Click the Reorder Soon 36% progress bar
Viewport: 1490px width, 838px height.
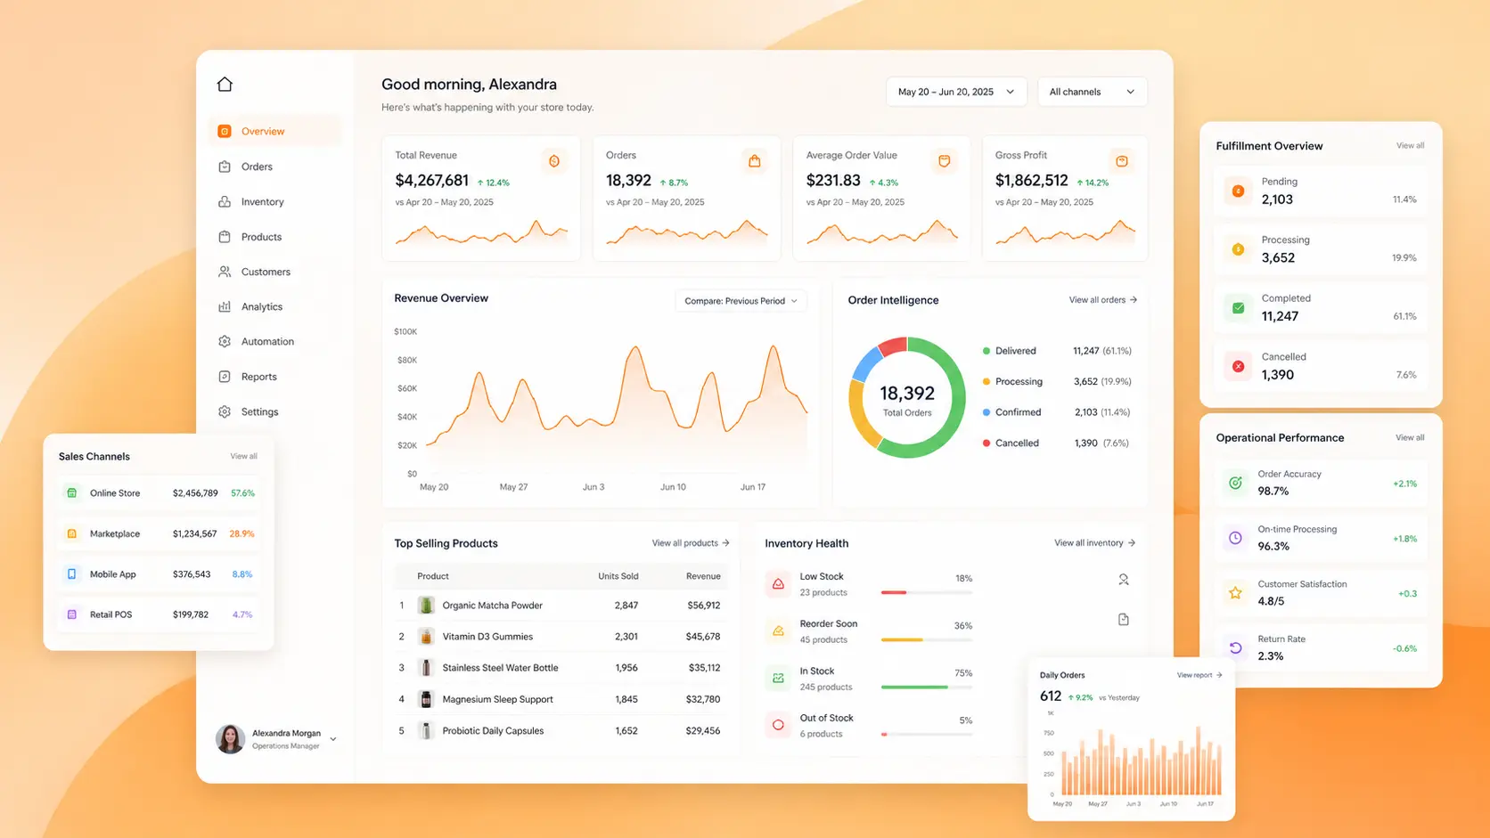tap(927, 639)
